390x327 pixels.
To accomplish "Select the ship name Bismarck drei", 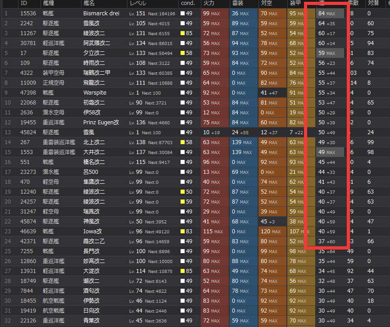I will coord(101,14).
